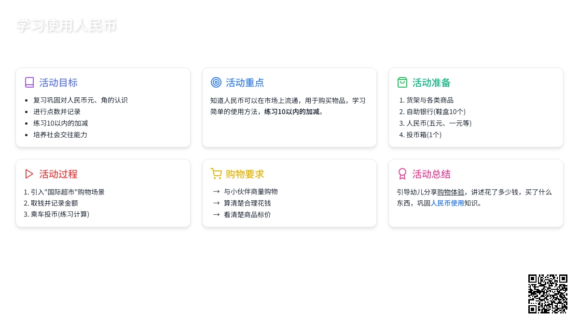This screenshot has width=579, height=325.
Task: Click the play triangle icon beside 活动过程
Action: click(x=29, y=174)
